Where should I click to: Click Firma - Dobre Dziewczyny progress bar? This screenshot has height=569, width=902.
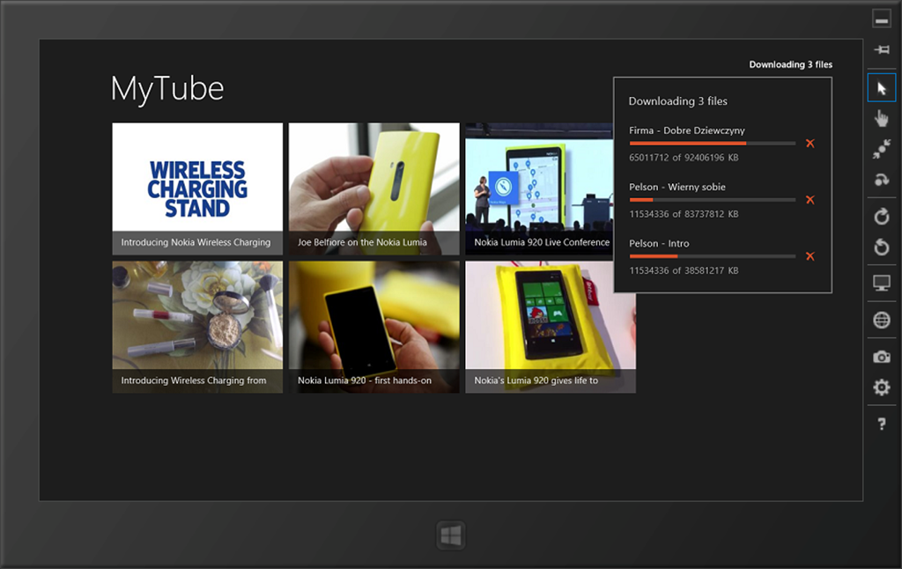(x=712, y=144)
